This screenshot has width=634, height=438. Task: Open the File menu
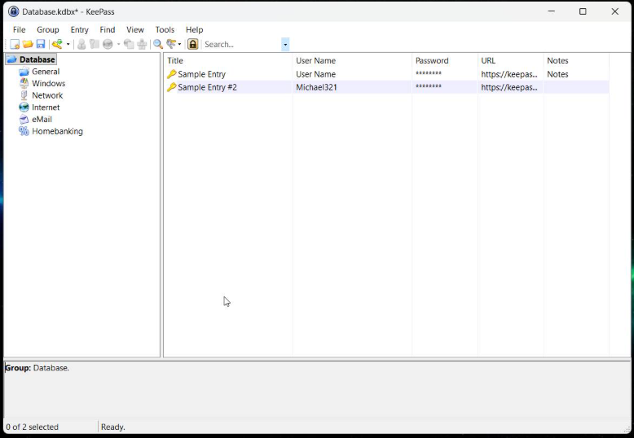click(19, 29)
